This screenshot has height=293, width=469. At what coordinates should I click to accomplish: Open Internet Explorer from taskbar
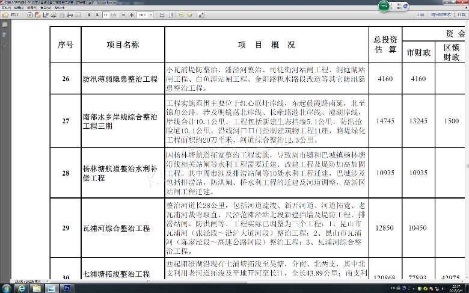[x=22, y=288]
